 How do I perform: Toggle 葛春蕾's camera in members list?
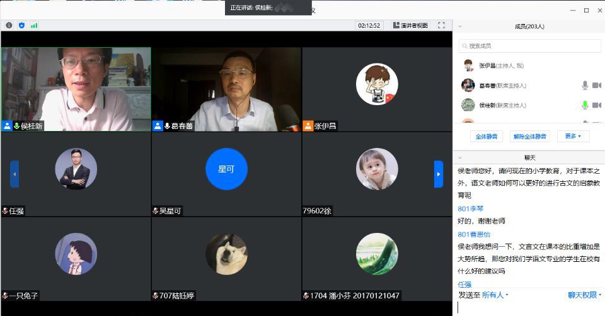click(x=596, y=85)
